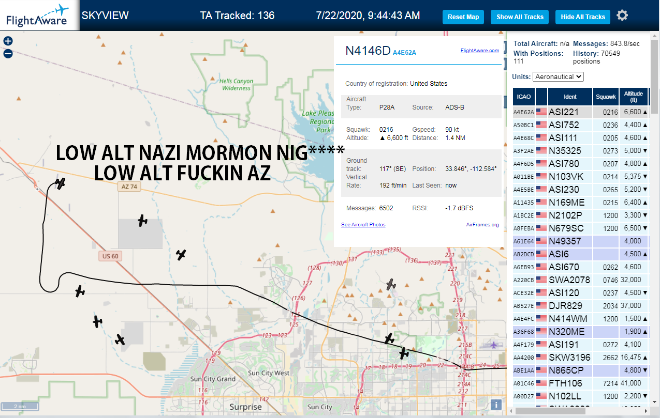Click the US flag in the SWA2078 row
Image resolution: width=660 pixels, height=418 pixels.
(x=541, y=280)
